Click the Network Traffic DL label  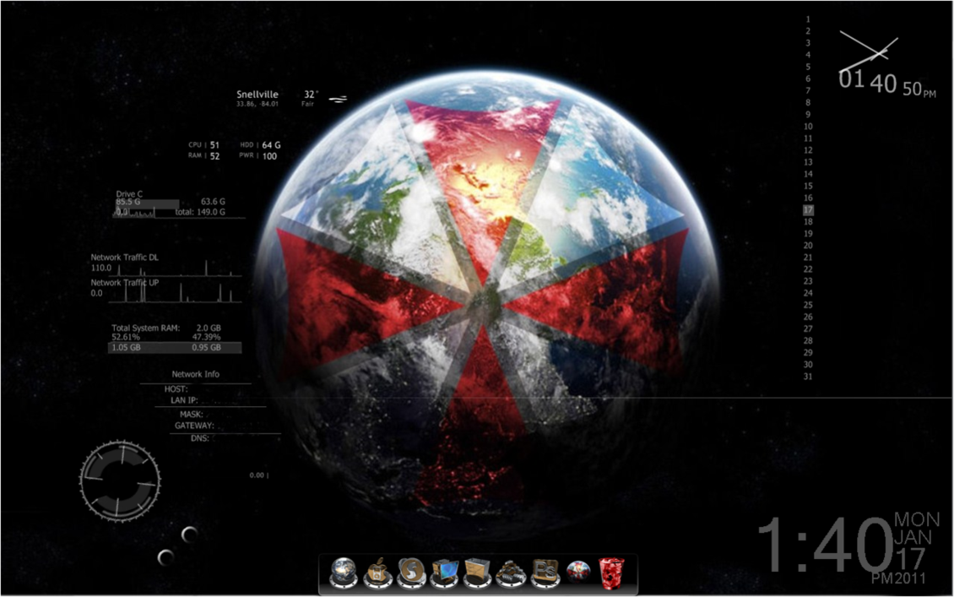tap(125, 257)
